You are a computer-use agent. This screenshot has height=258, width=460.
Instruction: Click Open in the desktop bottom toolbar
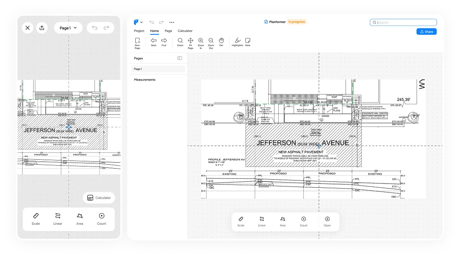point(327,221)
